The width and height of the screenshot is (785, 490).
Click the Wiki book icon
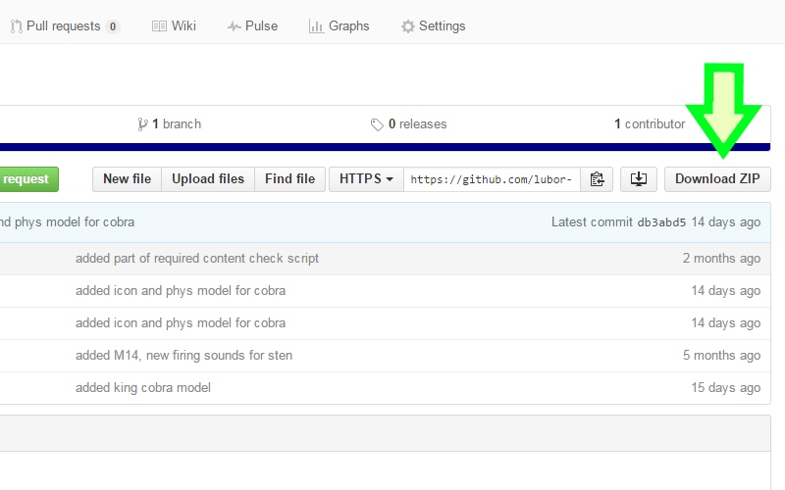tap(159, 26)
